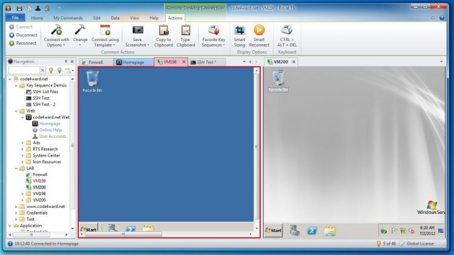The width and height of the screenshot is (454, 255).
Task: Click the navigation search field
Action: coord(24,70)
